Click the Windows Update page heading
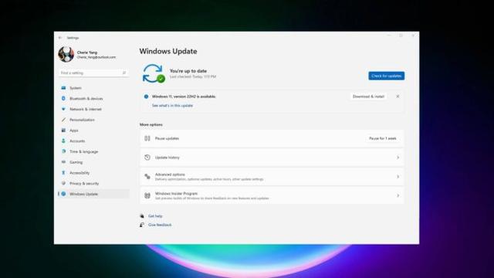 coord(168,51)
